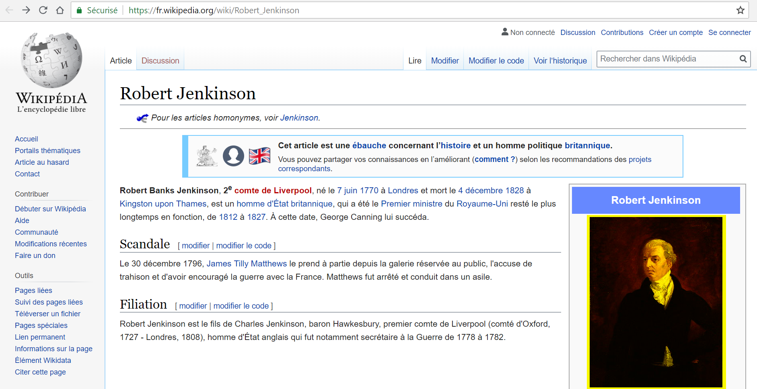The image size is (757, 389).
Task: Click the magnifying glass search icon
Action: (x=743, y=59)
